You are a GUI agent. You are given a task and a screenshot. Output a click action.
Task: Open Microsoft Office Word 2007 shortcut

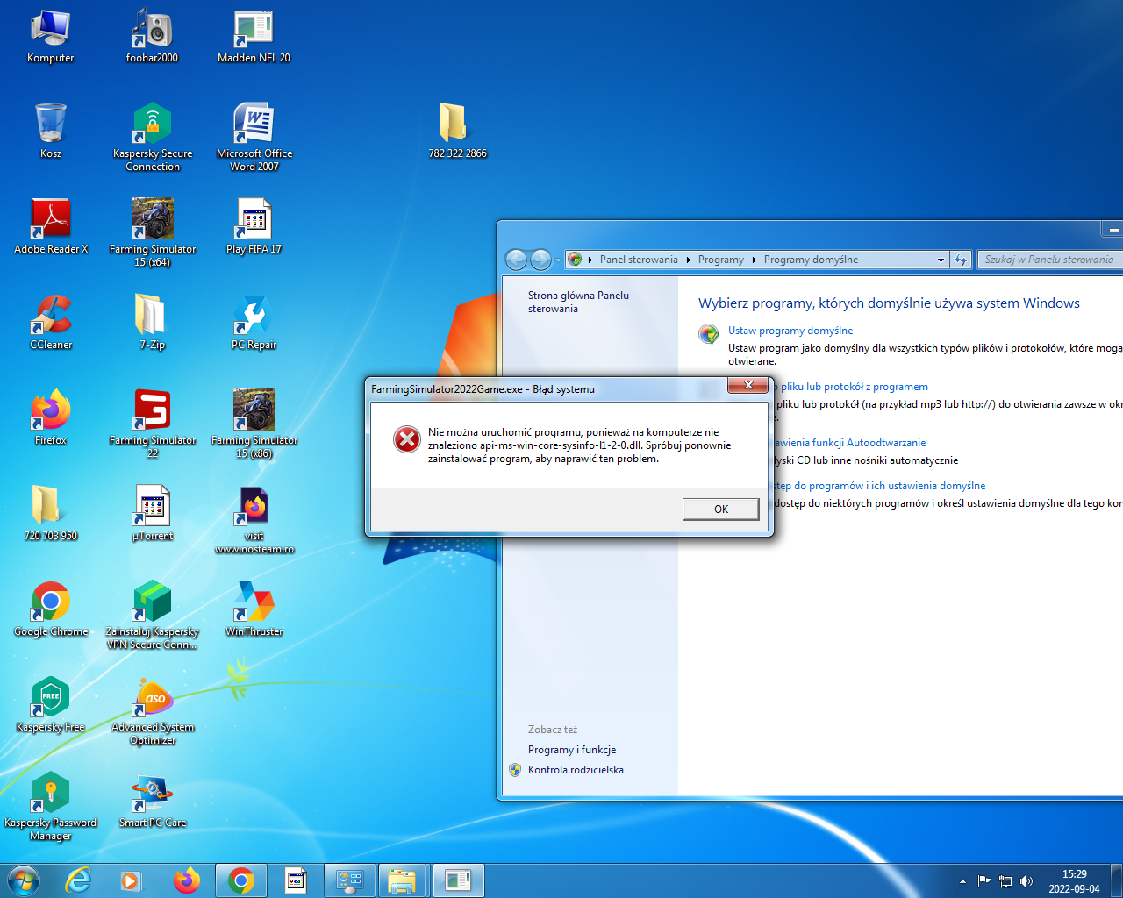254,138
